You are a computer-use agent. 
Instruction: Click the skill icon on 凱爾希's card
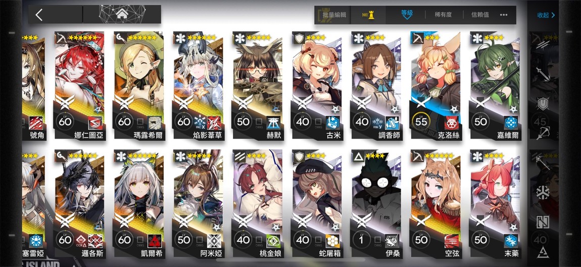[154, 241]
